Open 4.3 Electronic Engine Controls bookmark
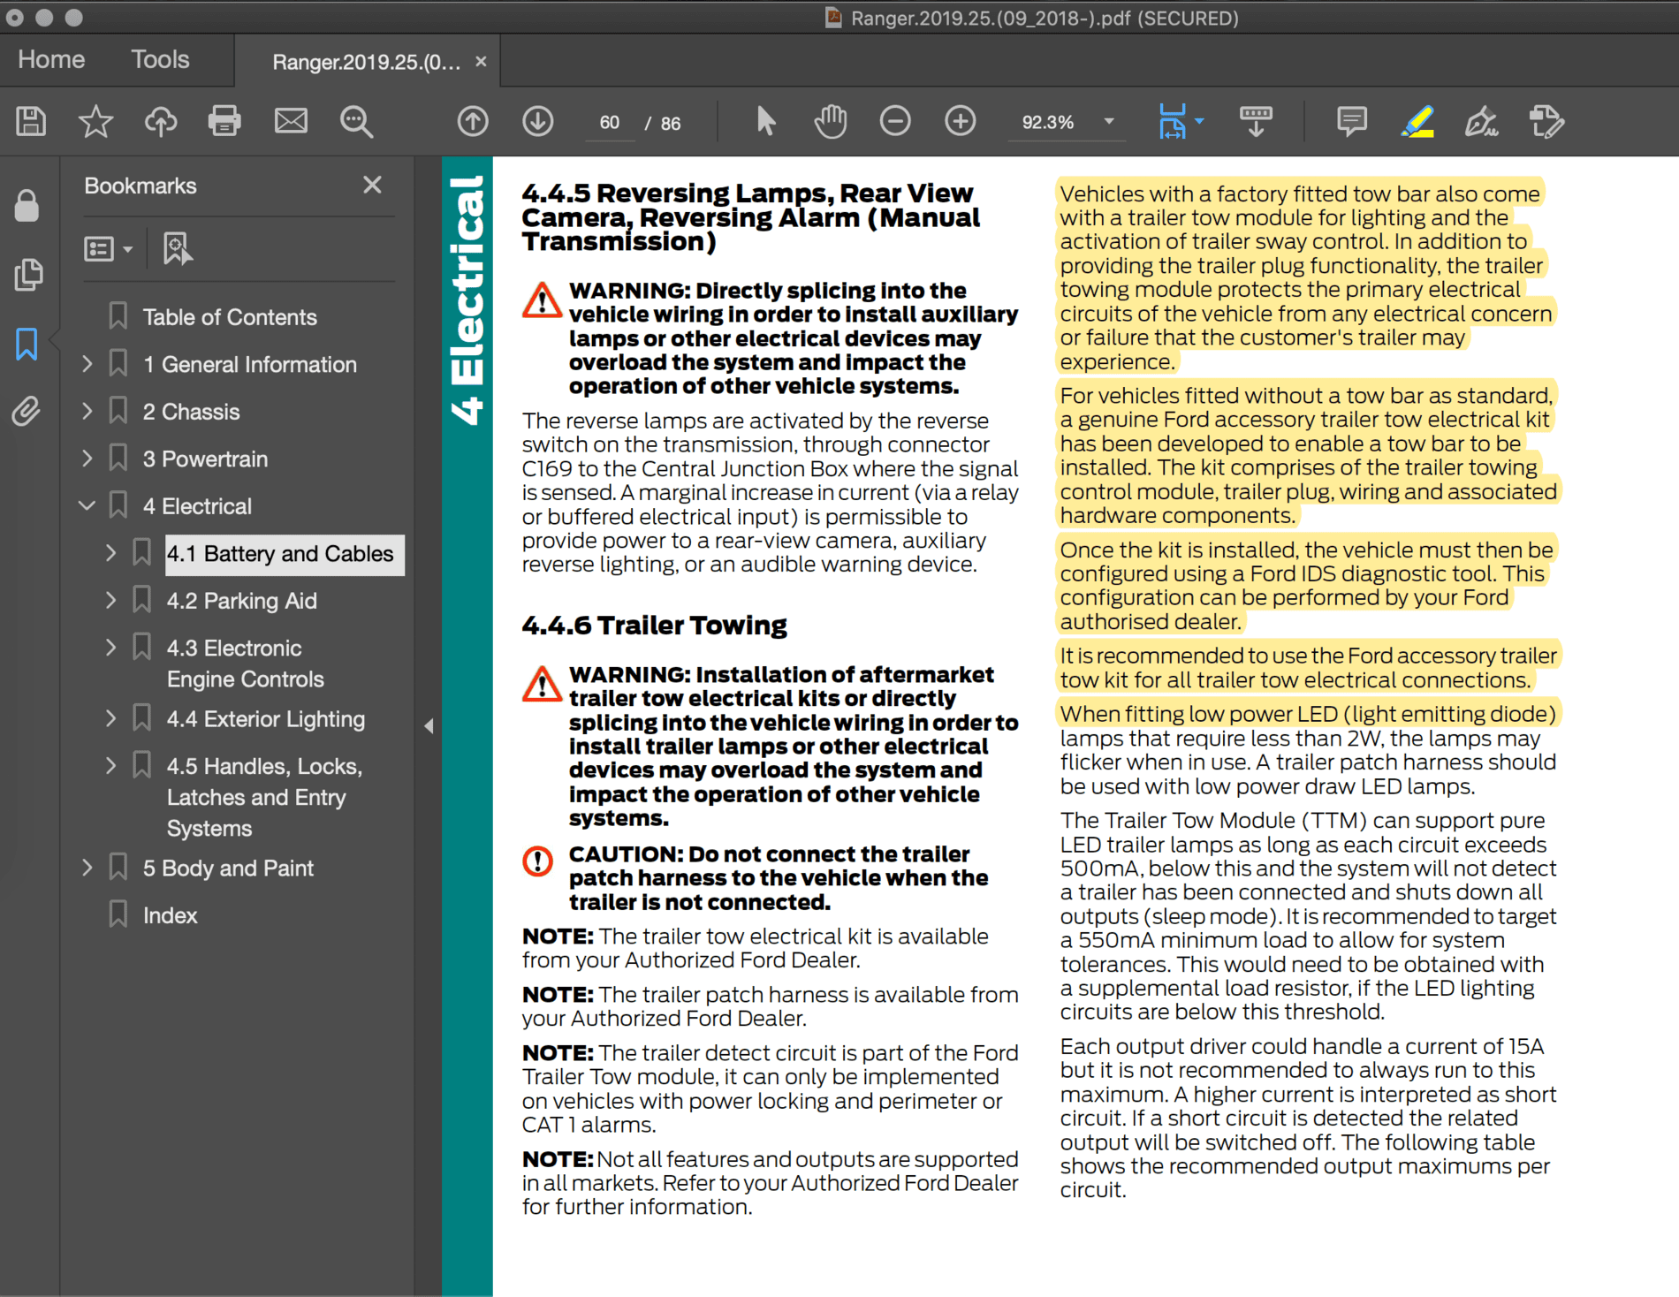This screenshot has height=1297, width=1679. coord(245,664)
